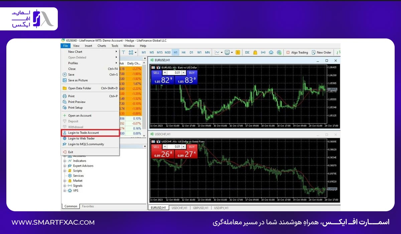Image resolution: width=401 pixels, height=234 pixels.
Task: Choose Login to Trade Account
Action: point(90,133)
